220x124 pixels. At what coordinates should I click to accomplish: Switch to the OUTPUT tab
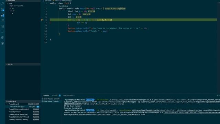[x=55, y=96]
